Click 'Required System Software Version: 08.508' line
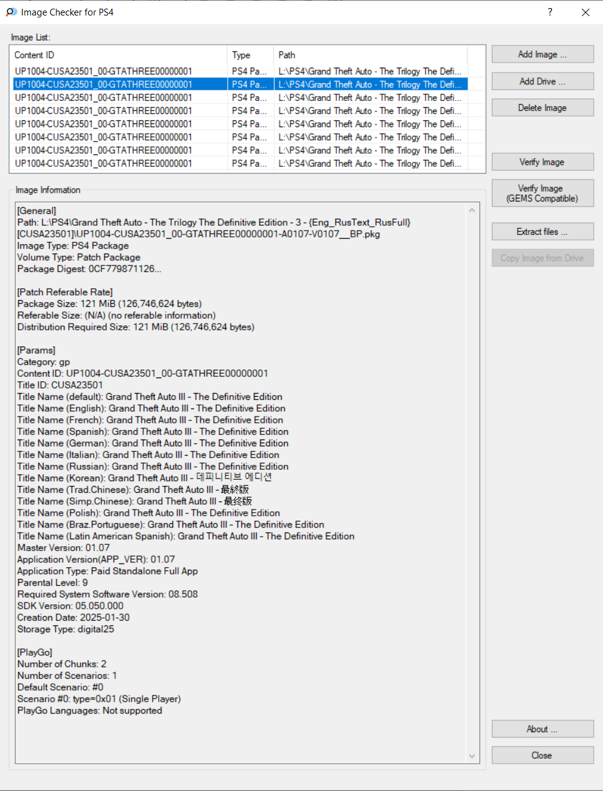Screen dimensions: 603x791 [x=108, y=594]
